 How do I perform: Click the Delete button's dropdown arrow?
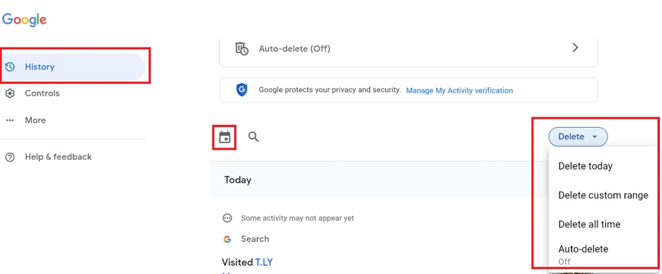point(595,137)
